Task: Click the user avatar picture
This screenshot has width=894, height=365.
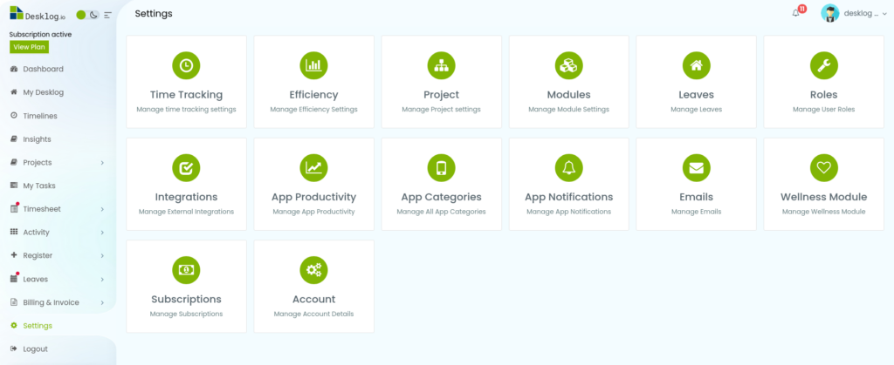Action: click(x=829, y=13)
